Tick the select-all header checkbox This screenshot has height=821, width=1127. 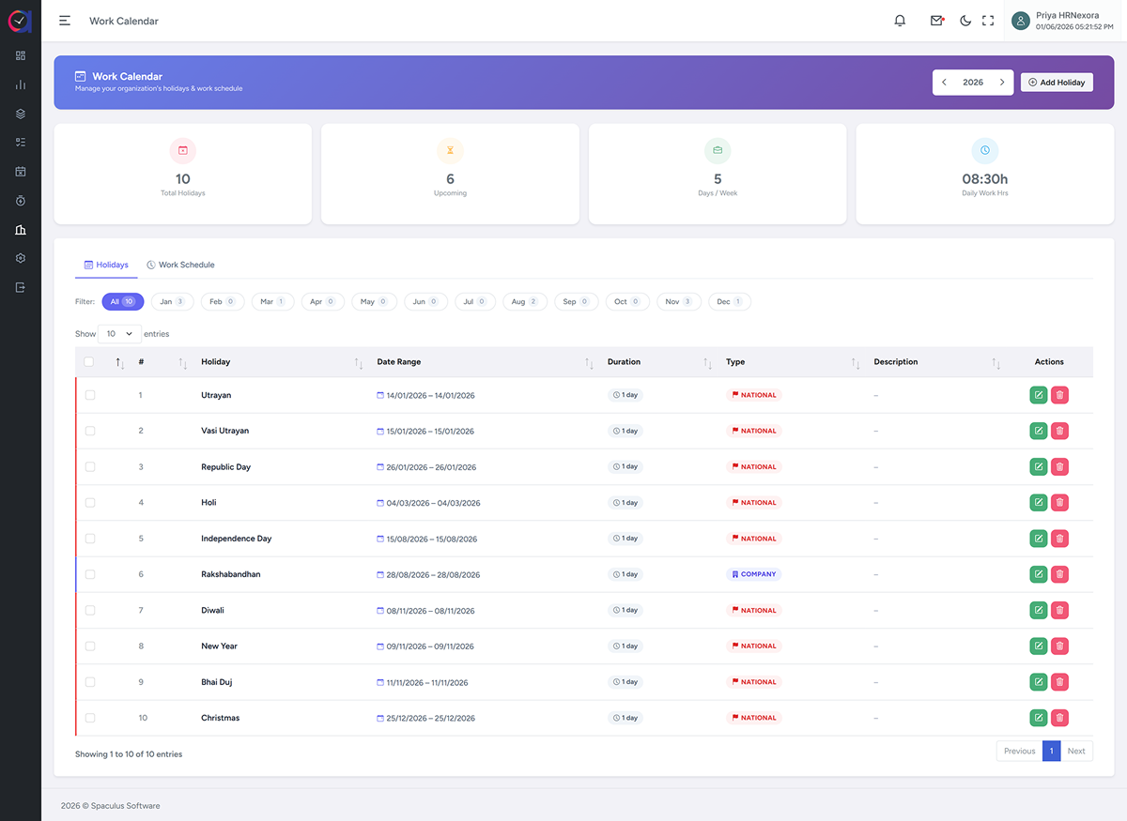[x=89, y=361]
